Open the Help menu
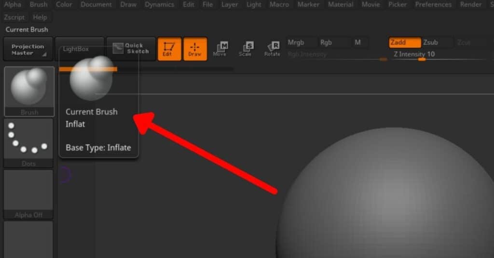 pyautogui.click(x=40, y=17)
